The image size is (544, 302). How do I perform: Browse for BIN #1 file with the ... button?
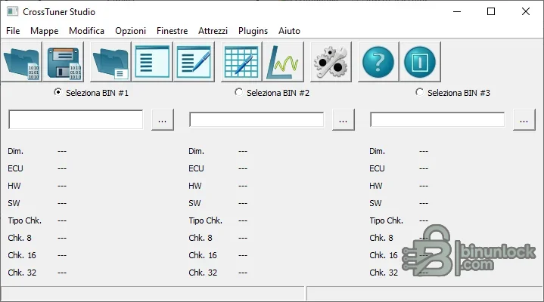pyautogui.click(x=163, y=120)
